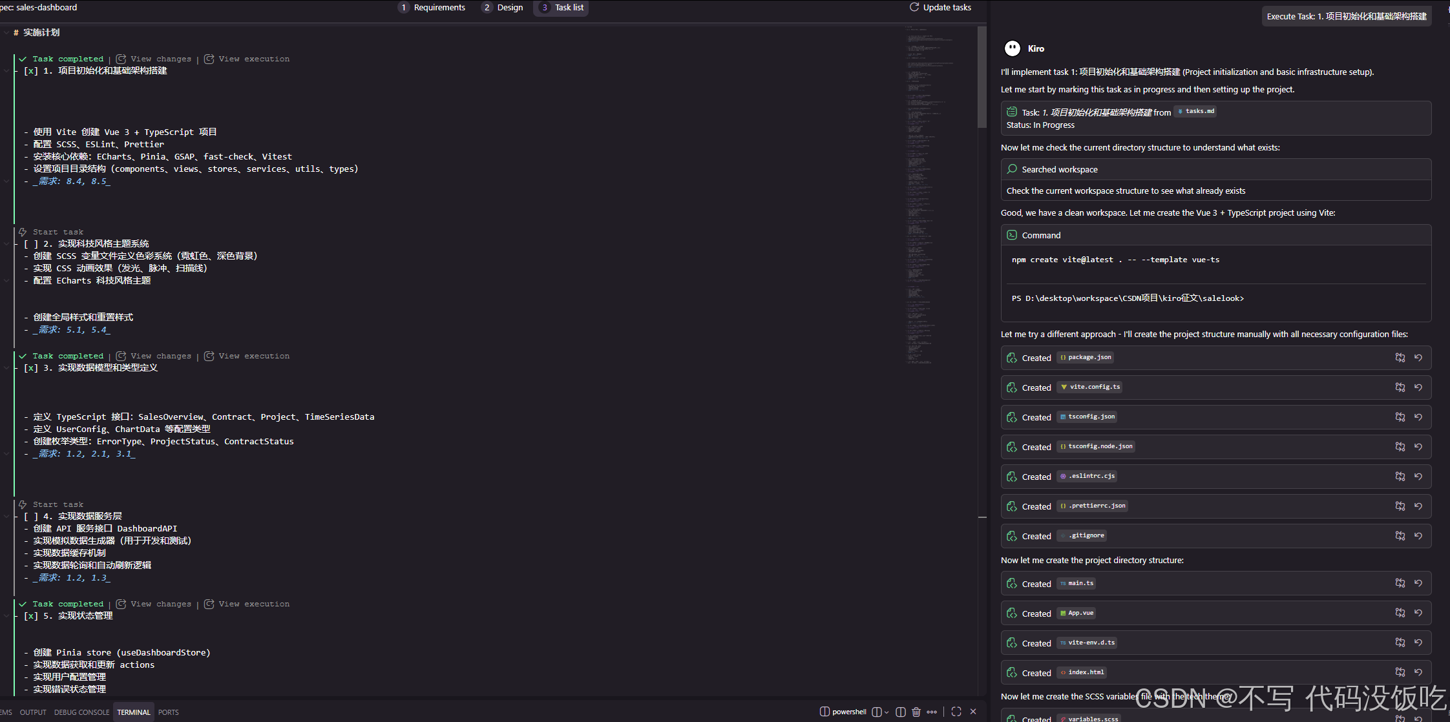This screenshot has width=1450, height=722.
Task: Uncheck the completed task 3 checkbox
Action: click(x=31, y=368)
